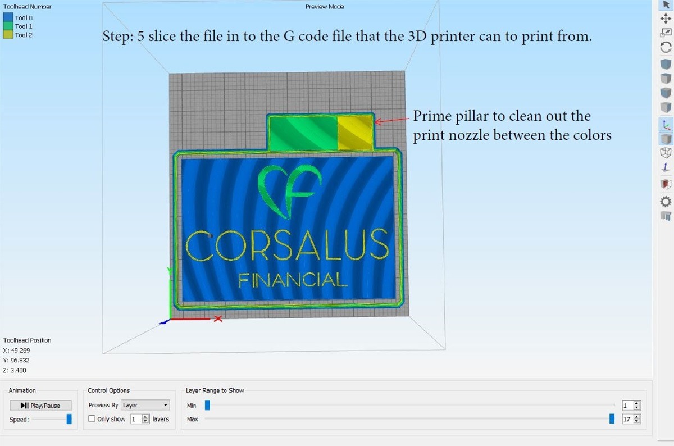Click the Speed slider handle
The image size is (674, 446).
pyautogui.click(x=69, y=419)
